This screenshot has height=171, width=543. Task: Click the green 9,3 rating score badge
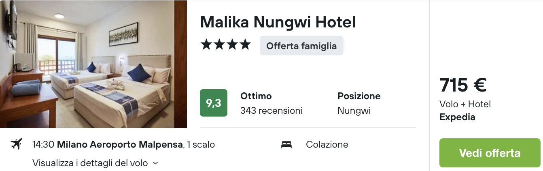[x=214, y=103]
